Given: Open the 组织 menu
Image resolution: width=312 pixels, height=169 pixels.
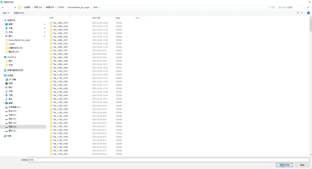Looking at the screenshot, I should 6,13.
